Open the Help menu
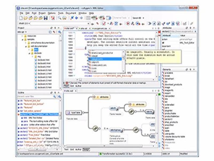 pyautogui.click(x=91, y=13)
